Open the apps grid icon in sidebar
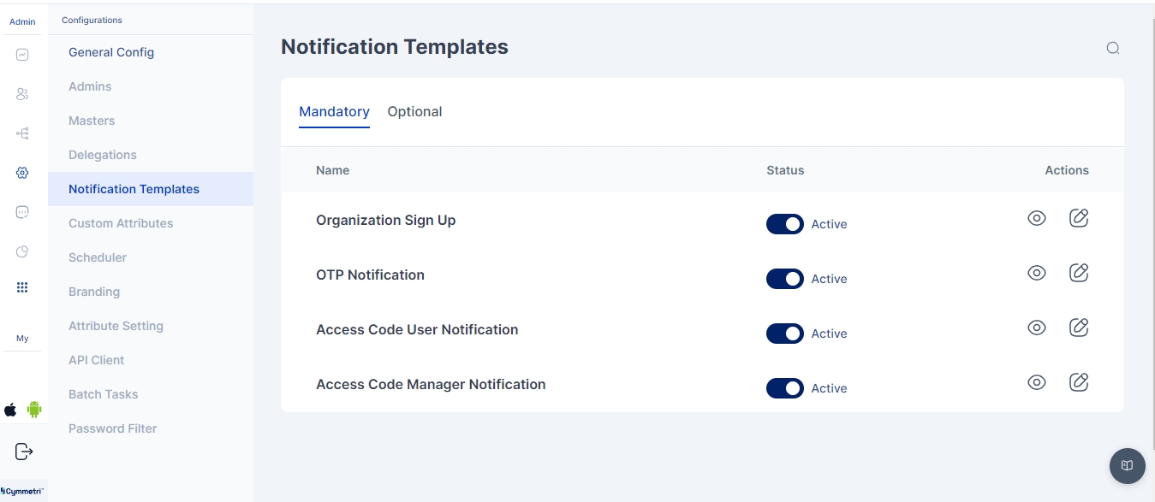1155x502 pixels. [x=22, y=288]
